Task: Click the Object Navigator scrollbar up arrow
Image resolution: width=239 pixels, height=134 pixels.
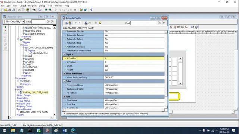Action: 55,27
